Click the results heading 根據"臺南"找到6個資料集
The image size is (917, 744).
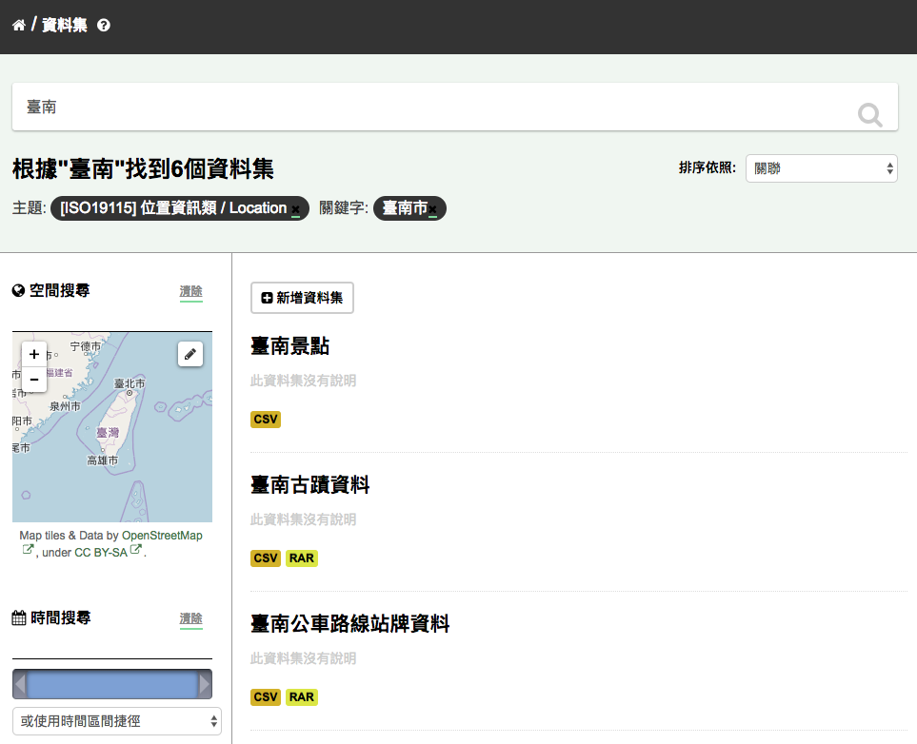[x=143, y=169]
